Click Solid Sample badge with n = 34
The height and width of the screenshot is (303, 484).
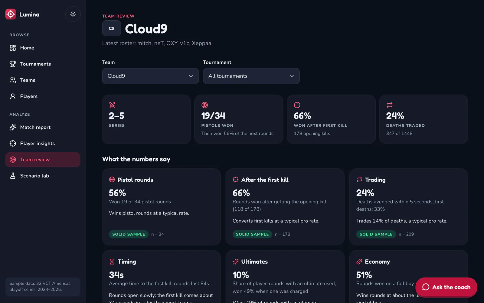(x=129, y=234)
